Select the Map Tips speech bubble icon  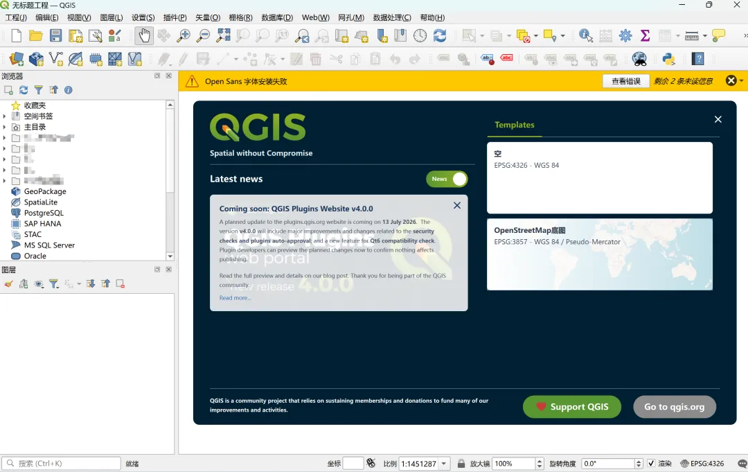coord(718,36)
